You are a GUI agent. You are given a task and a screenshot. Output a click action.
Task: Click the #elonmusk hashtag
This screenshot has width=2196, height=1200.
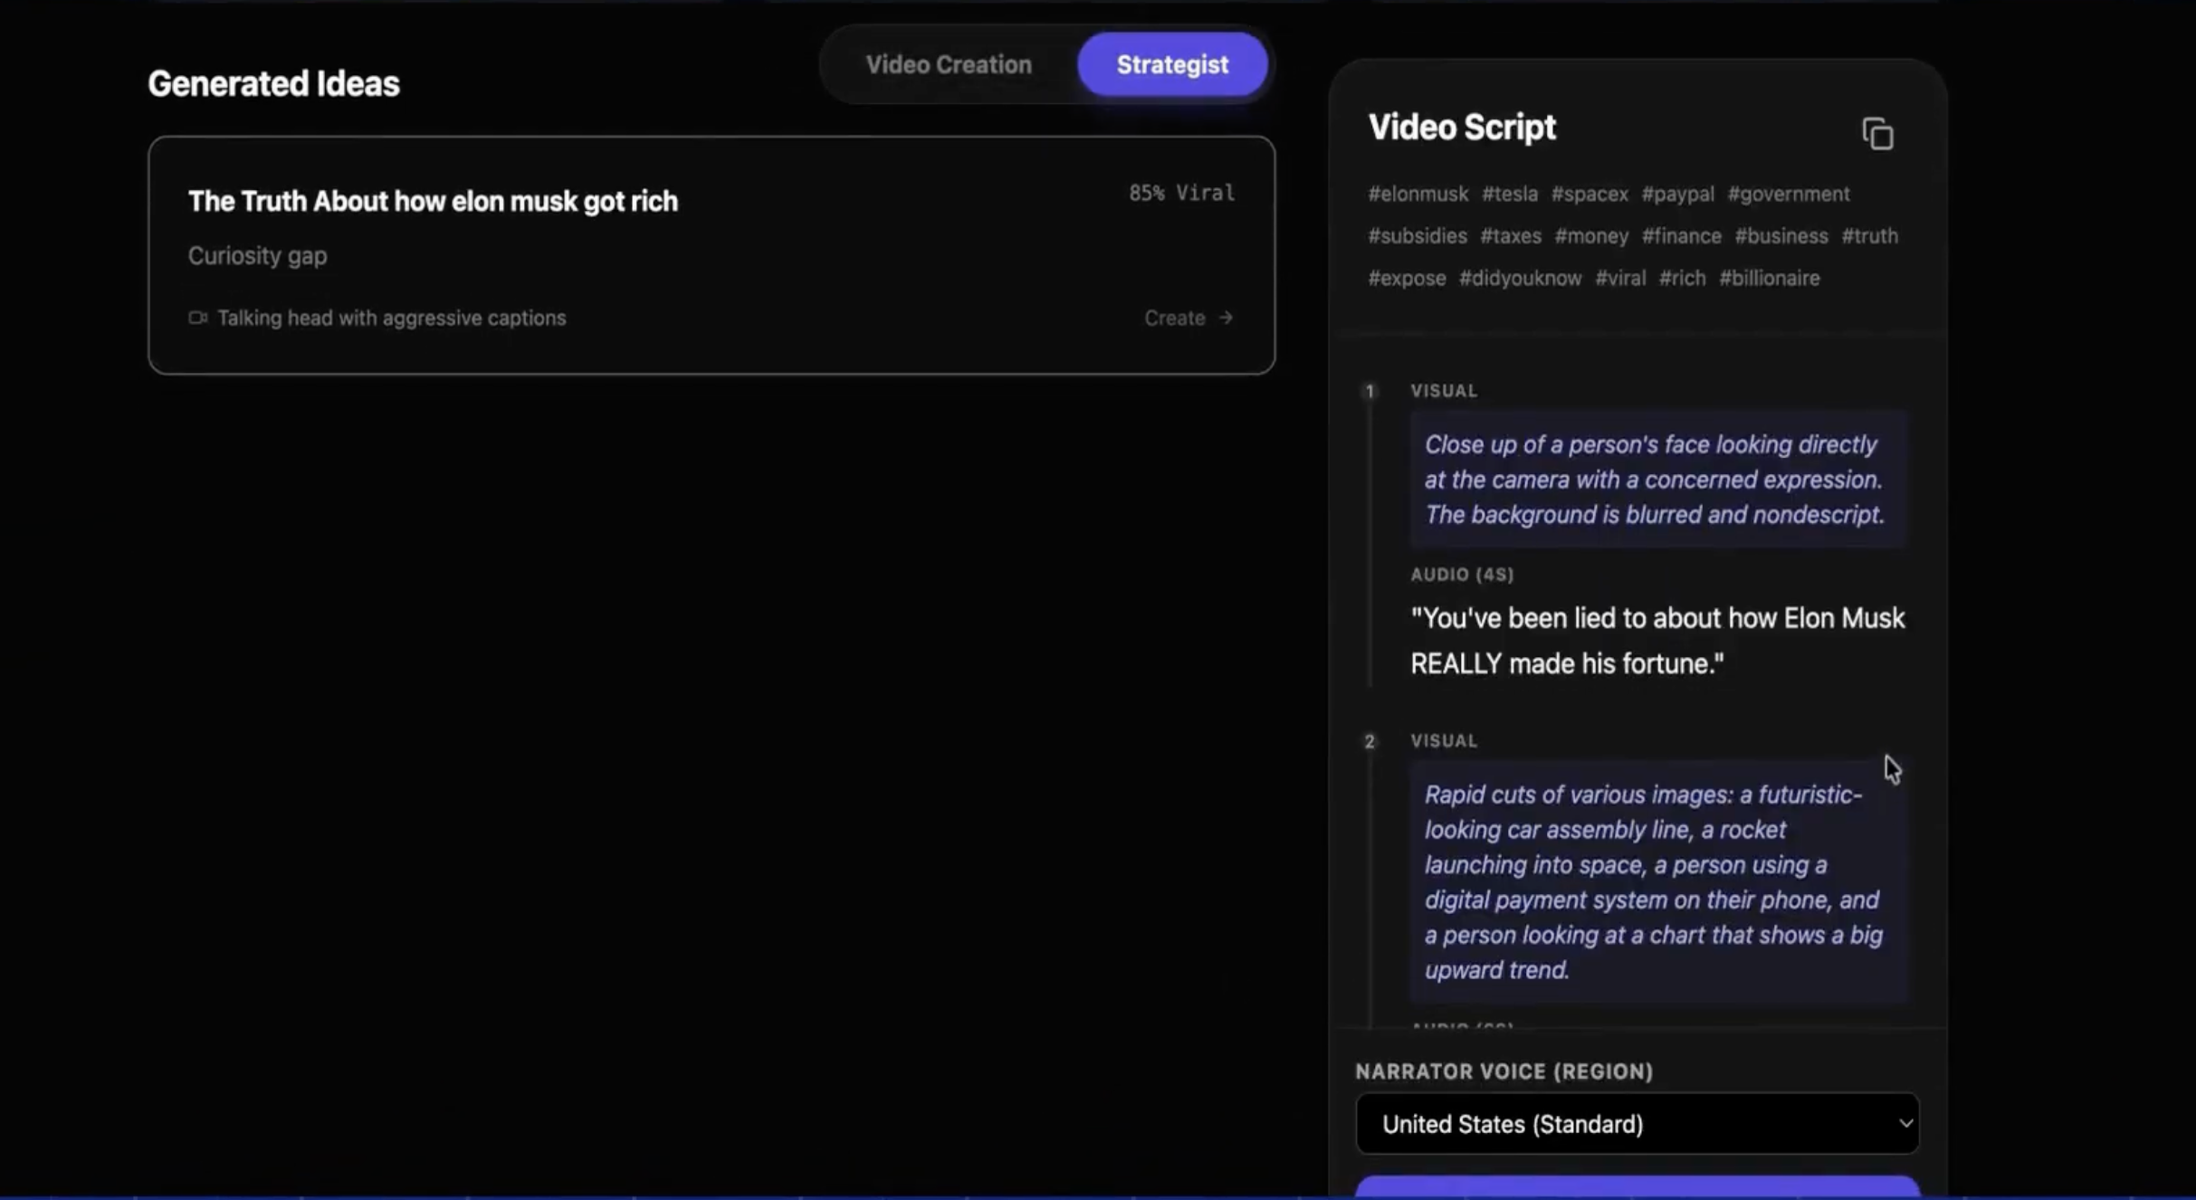point(1418,194)
